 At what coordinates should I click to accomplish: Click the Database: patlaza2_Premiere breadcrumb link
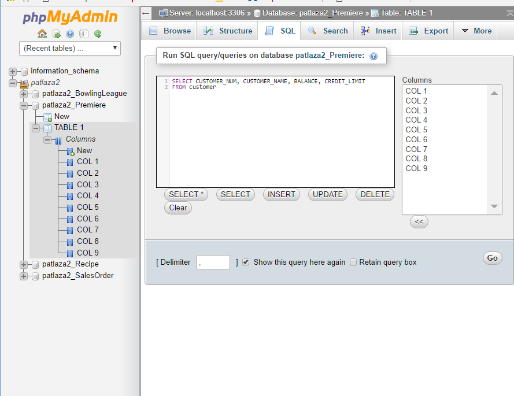(x=312, y=13)
